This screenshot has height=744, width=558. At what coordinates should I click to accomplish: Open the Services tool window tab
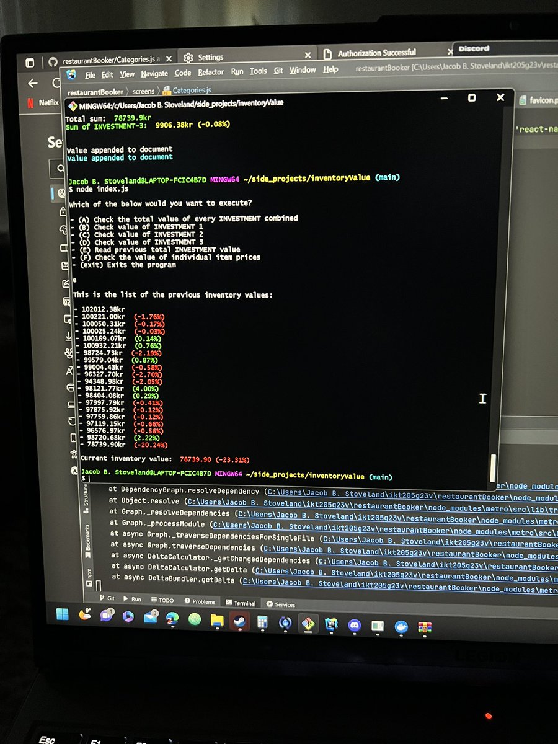tap(281, 604)
